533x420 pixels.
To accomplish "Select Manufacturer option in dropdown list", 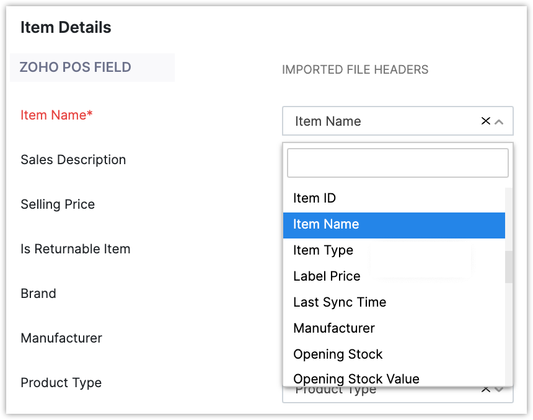I will [334, 328].
